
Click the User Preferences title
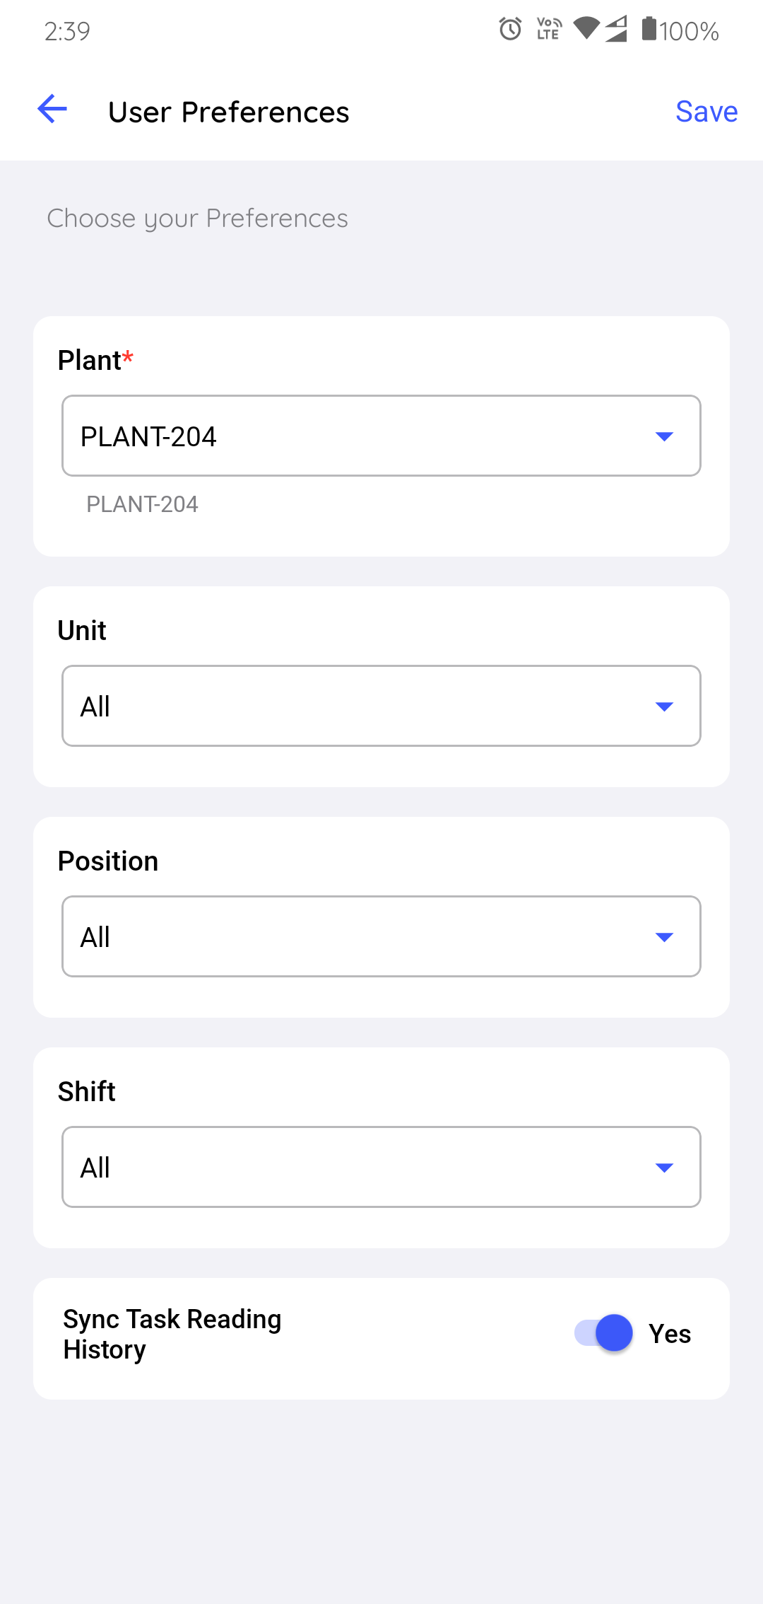point(229,112)
